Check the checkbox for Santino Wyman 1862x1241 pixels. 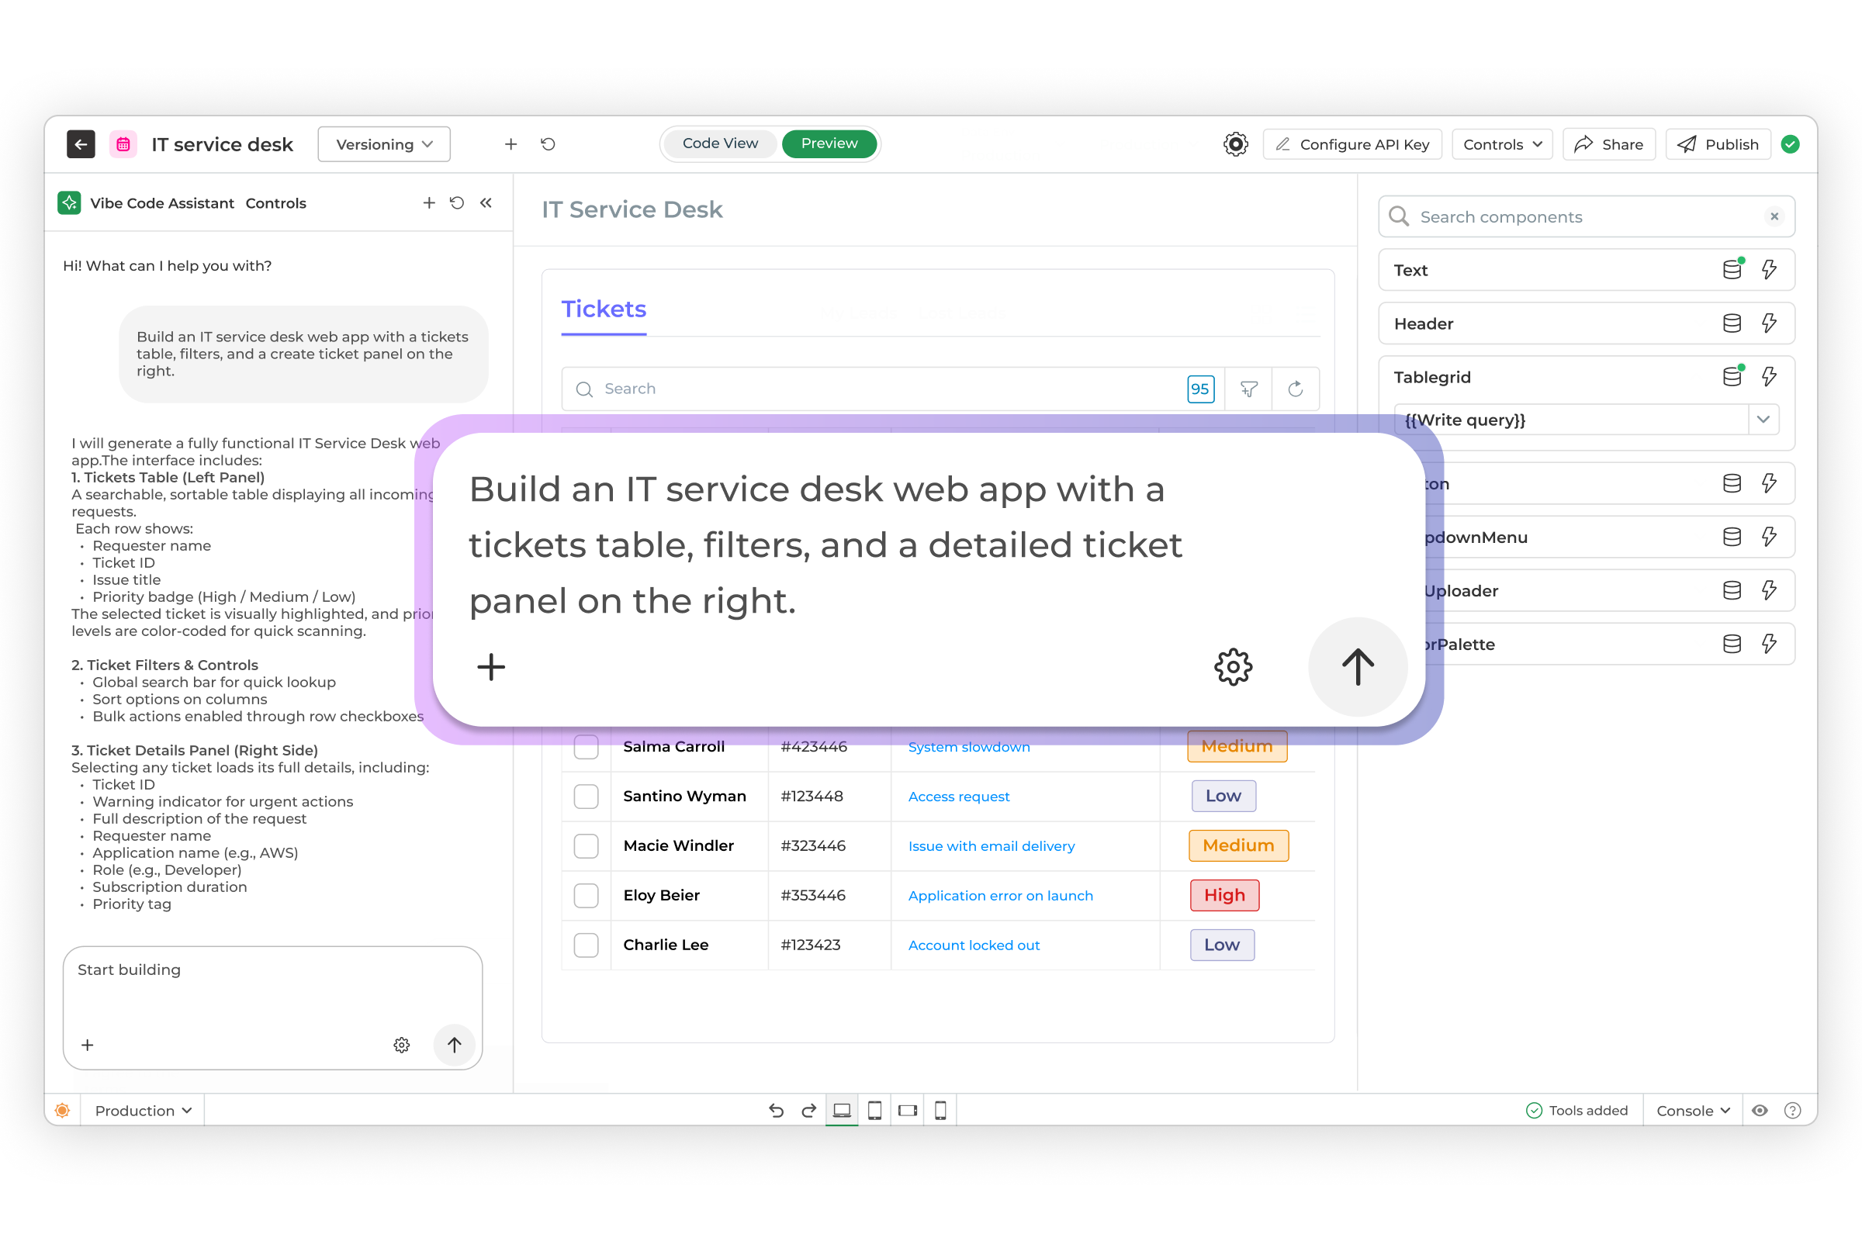click(586, 797)
